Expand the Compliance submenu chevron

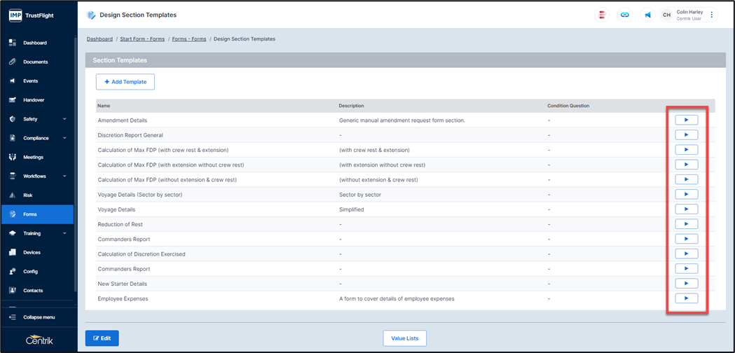tap(64, 138)
